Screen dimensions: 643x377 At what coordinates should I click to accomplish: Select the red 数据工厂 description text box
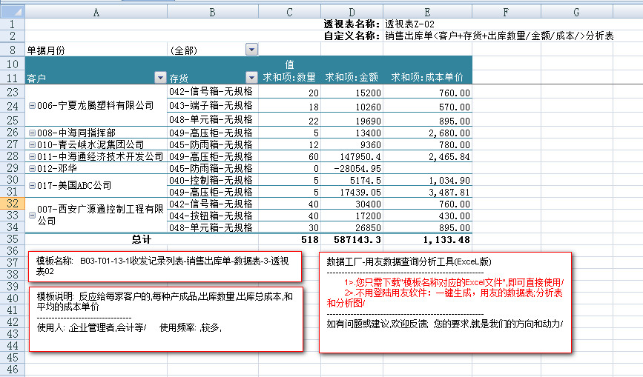pos(445,302)
